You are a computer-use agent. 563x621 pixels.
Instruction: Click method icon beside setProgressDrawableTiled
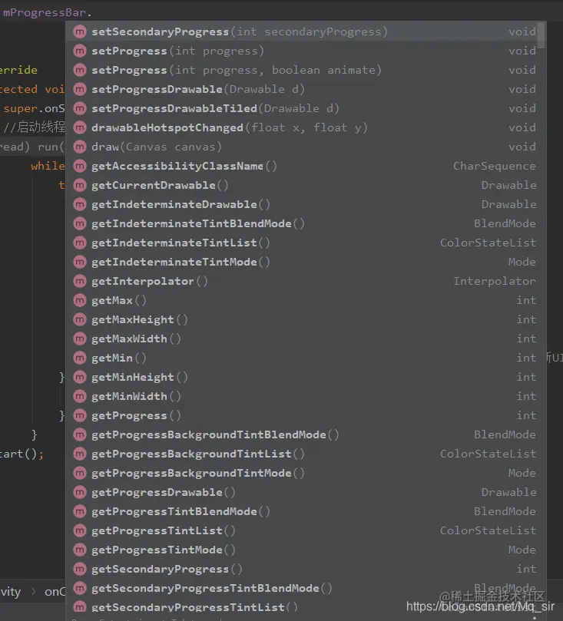80,108
